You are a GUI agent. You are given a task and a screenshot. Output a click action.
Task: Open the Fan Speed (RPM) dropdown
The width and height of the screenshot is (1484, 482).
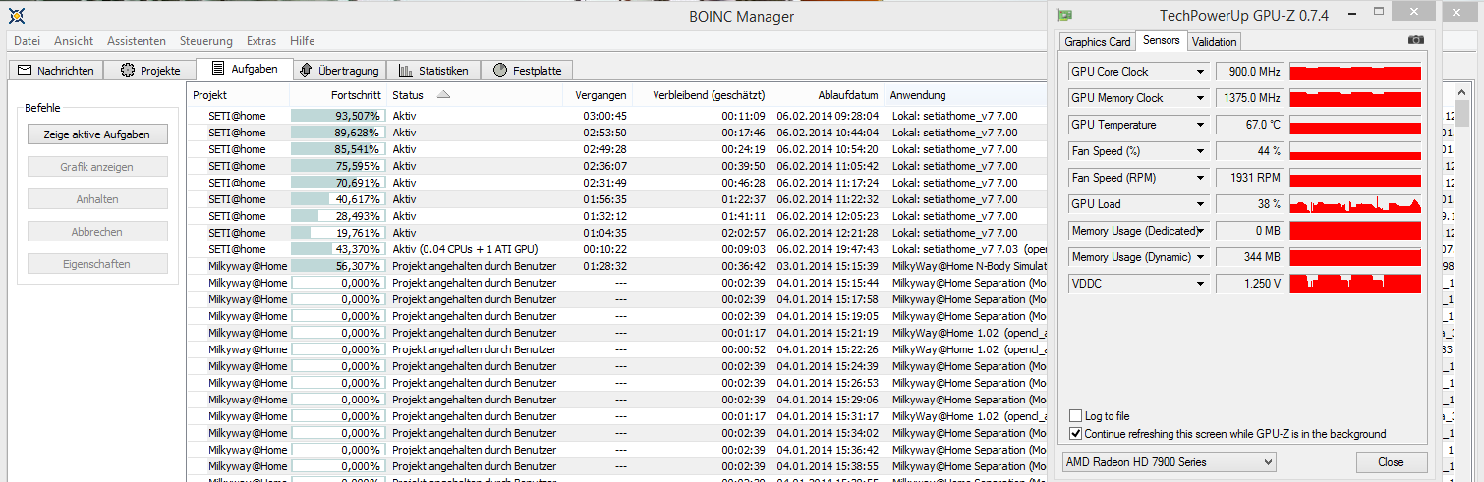point(1200,178)
